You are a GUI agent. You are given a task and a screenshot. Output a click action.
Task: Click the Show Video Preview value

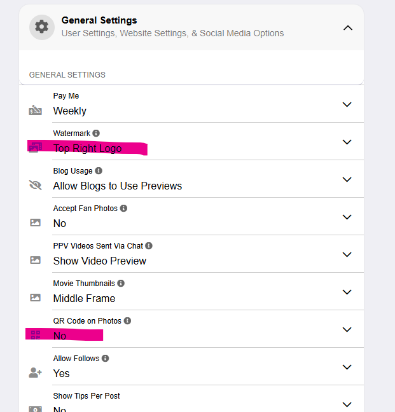click(x=100, y=261)
